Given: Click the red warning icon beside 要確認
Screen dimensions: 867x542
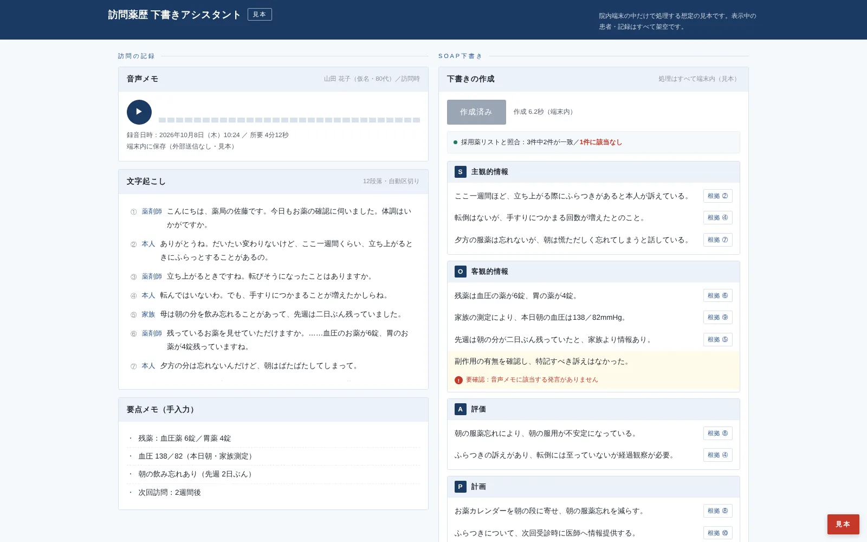Looking at the screenshot, I should point(458,380).
